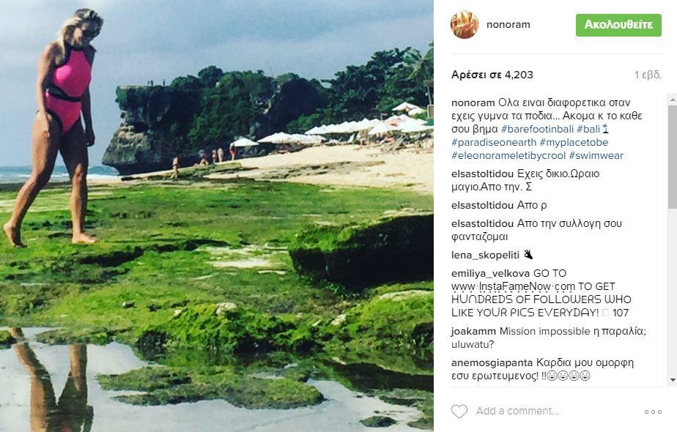Screen dimensions: 677x432
Task: Open the #bali hashtag
Action: 588,129
